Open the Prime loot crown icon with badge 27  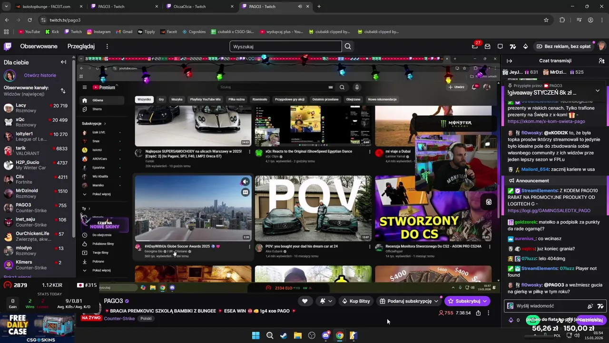tap(475, 46)
